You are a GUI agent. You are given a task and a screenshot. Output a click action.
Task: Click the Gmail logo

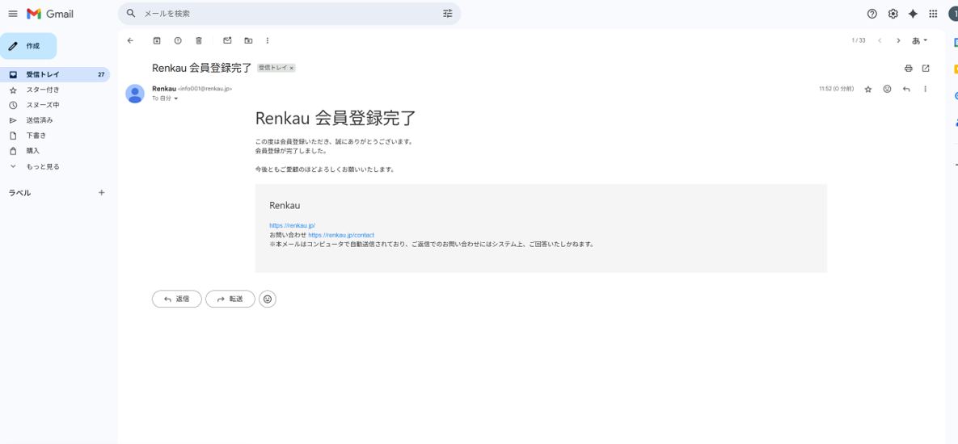[50, 14]
